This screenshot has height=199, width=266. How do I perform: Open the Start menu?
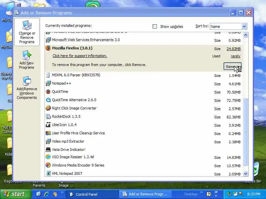[x=16, y=194]
